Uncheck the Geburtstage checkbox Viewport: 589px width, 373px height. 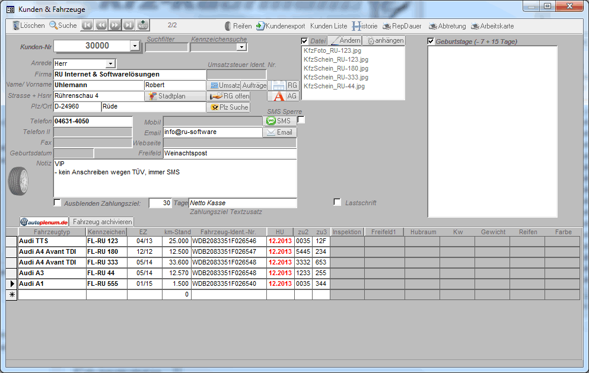click(431, 42)
